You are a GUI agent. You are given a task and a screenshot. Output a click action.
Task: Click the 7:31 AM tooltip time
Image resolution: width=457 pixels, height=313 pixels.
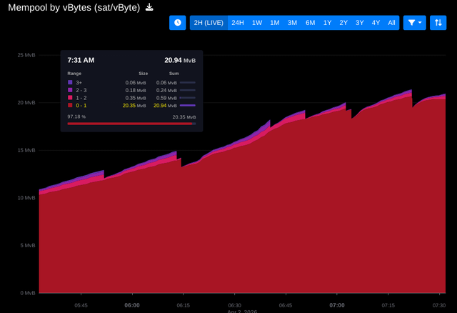(x=81, y=60)
